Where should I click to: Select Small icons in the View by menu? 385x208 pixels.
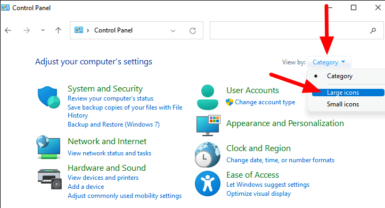click(343, 104)
